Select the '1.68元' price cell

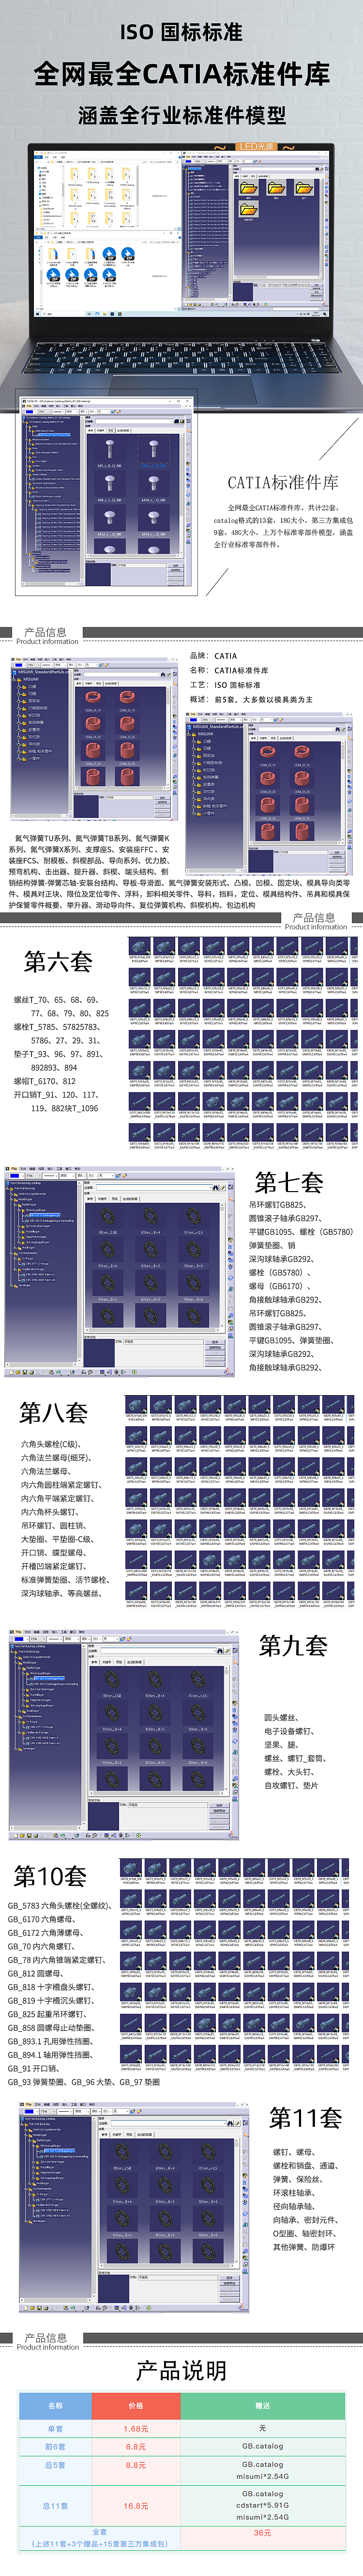tap(136, 2428)
